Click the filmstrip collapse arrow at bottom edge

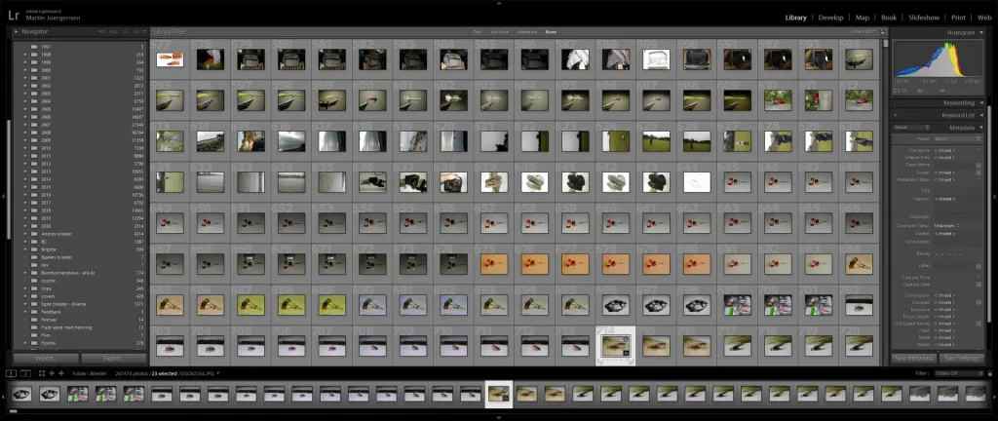point(499,417)
